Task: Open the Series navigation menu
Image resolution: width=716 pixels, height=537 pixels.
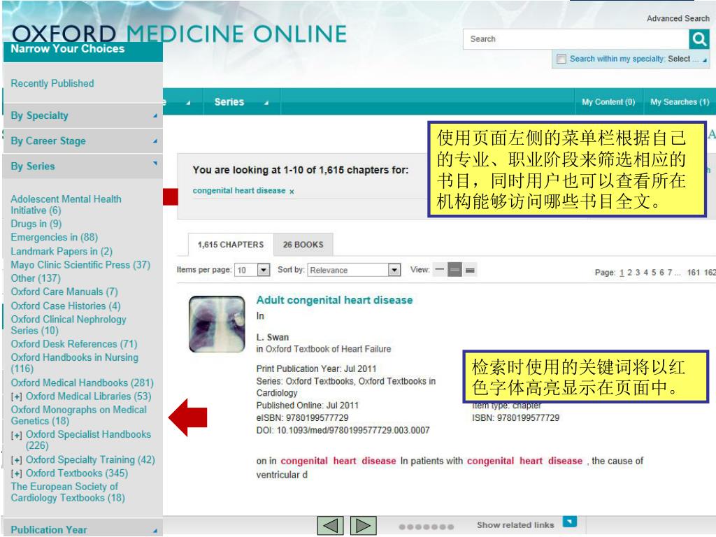Action: (241, 102)
